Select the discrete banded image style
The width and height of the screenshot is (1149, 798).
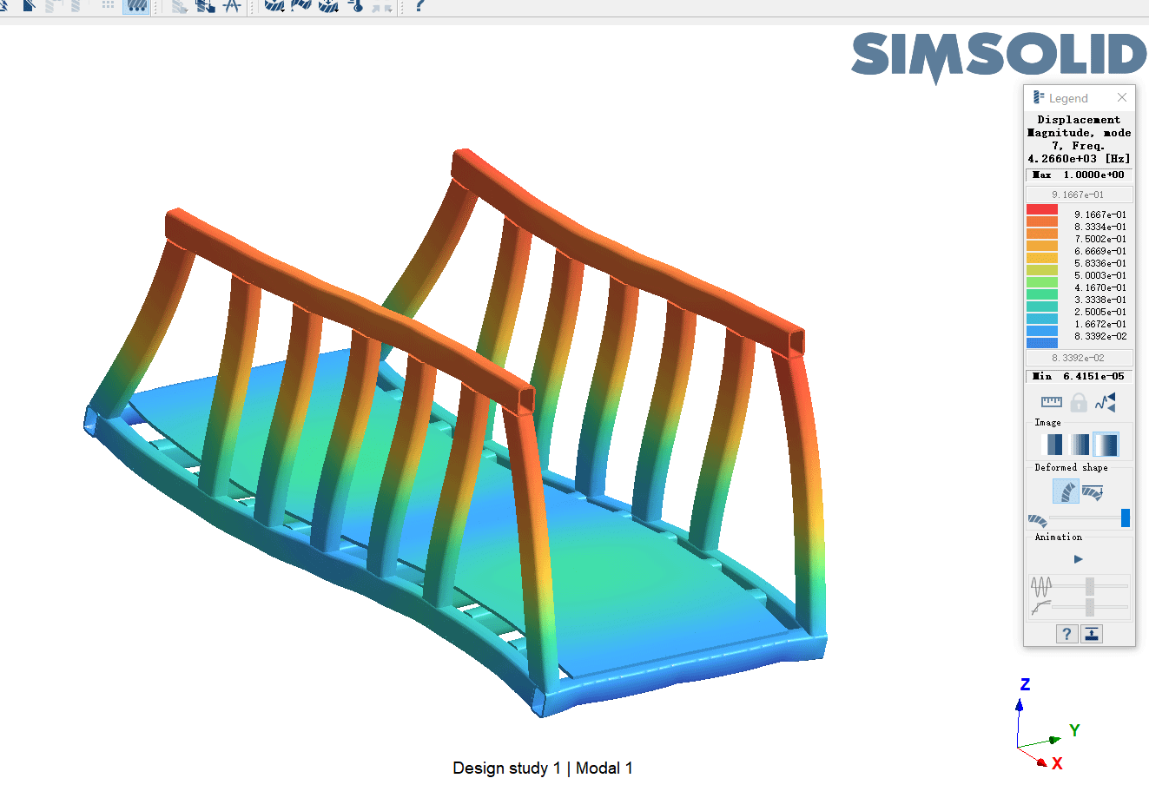1052,445
